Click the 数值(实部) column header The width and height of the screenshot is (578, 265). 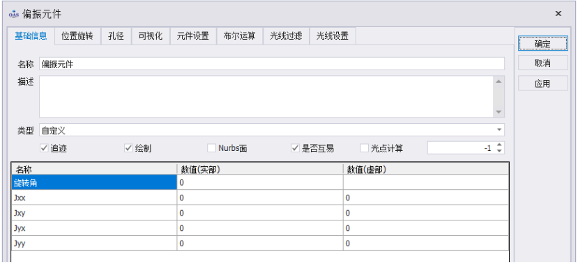(260, 169)
